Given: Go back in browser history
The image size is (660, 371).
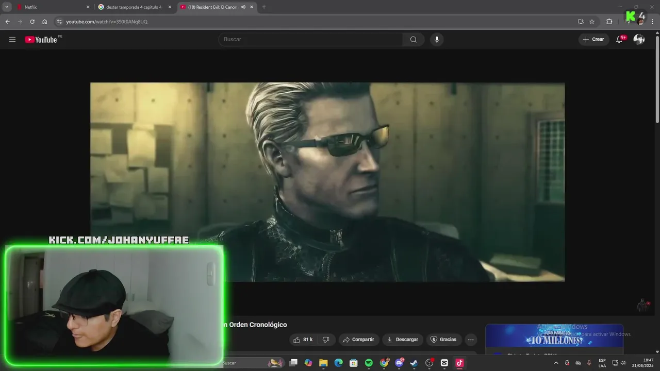Looking at the screenshot, I should click(x=7, y=22).
